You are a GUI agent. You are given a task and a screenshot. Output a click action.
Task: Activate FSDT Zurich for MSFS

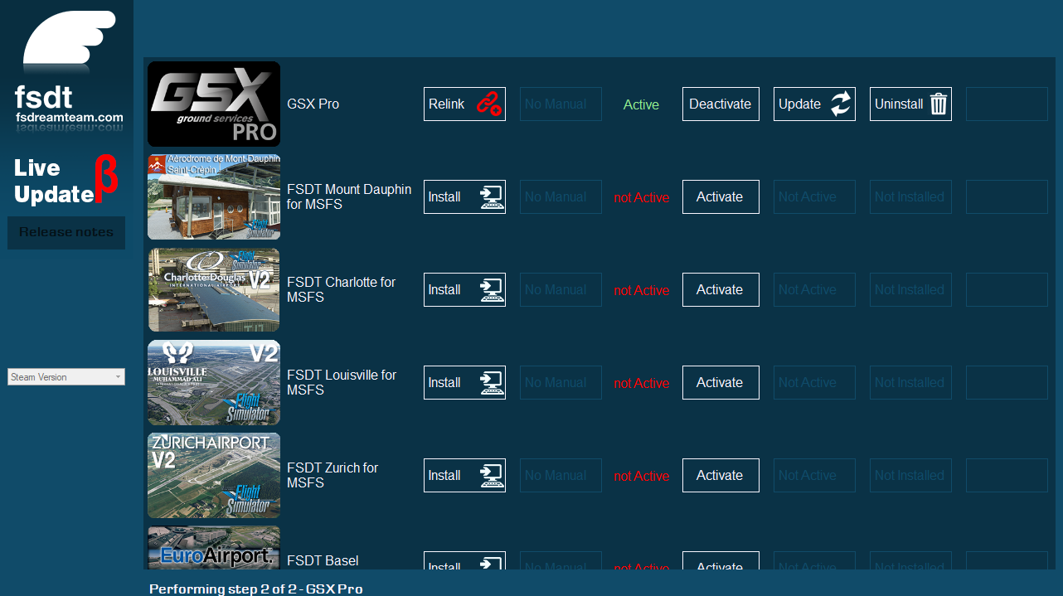(x=721, y=476)
